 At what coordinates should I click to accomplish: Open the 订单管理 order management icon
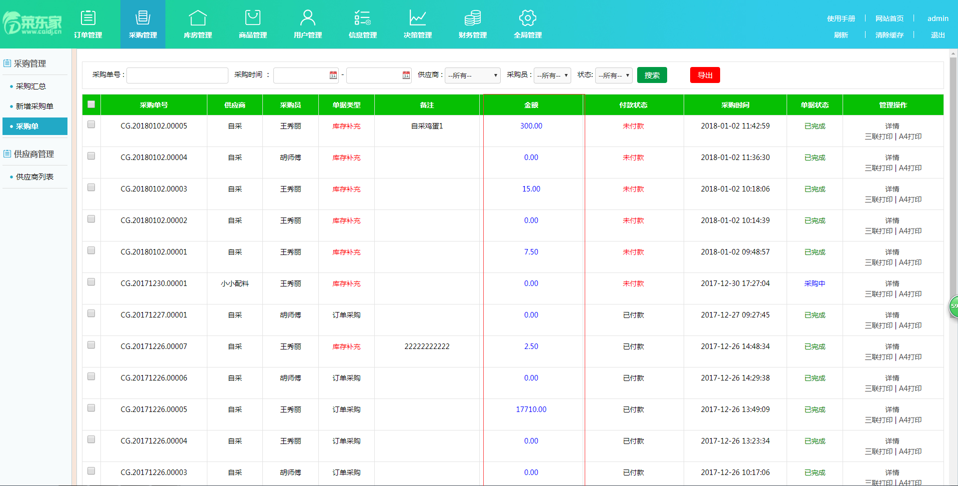pyautogui.click(x=88, y=18)
